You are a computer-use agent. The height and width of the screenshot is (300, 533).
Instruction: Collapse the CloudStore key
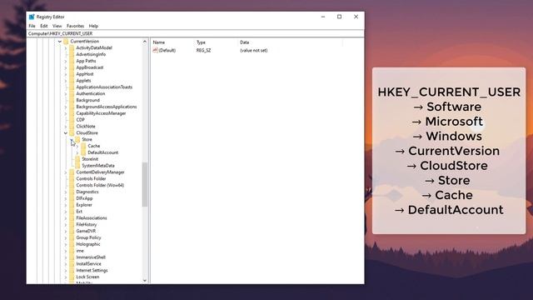click(66, 133)
